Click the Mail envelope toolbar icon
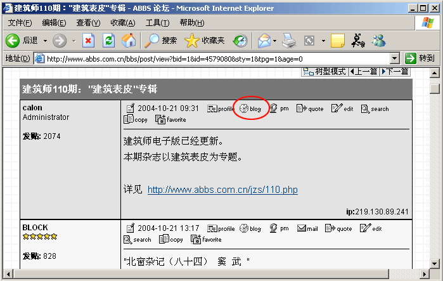The image size is (443, 281). (264, 41)
